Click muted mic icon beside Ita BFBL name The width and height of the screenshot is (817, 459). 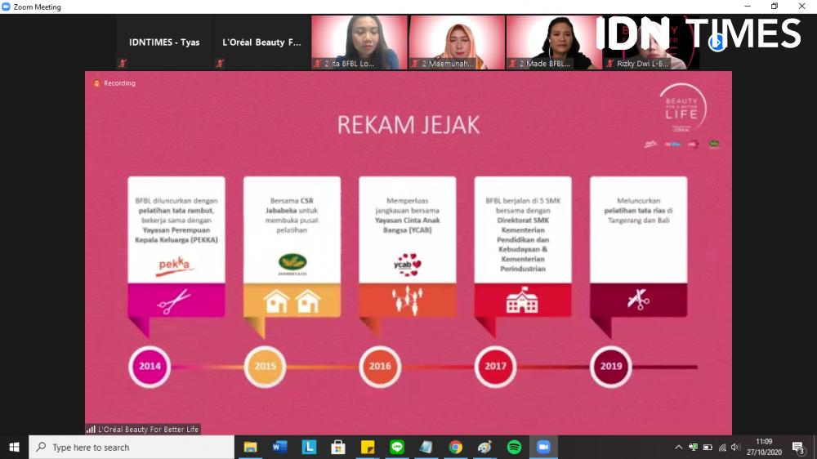click(x=318, y=64)
